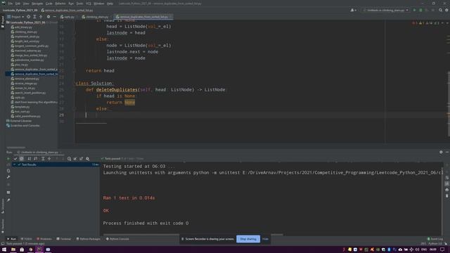
Task: Switch to climbing_stairs.py editor tab
Action: coord(95,17)
